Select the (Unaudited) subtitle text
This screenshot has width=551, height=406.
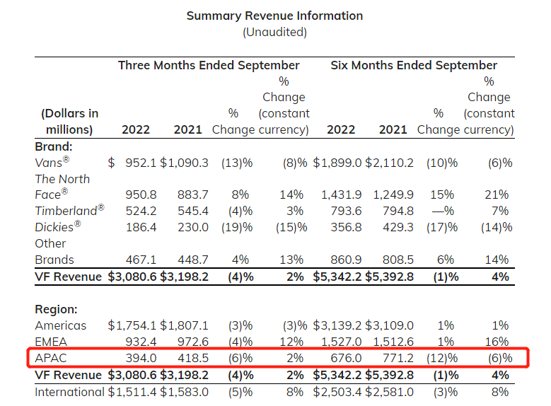point(274,32)
